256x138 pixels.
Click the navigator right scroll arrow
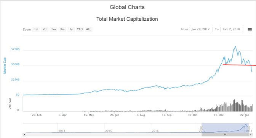click(x=251, y=135)
